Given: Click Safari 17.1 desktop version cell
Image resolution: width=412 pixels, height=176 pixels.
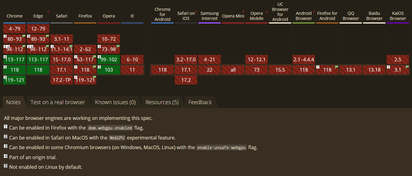Looking at the screenshot, I should [62, 70].
